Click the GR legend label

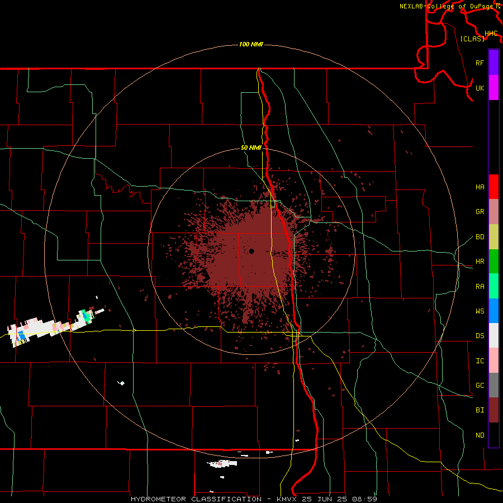click(x=480, y=212)
